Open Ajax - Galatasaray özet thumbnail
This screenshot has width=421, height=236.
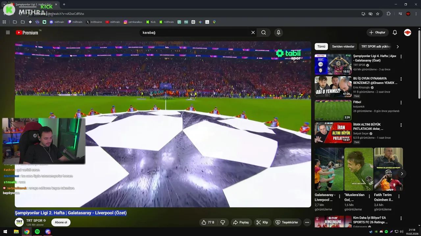click(333, 64)
